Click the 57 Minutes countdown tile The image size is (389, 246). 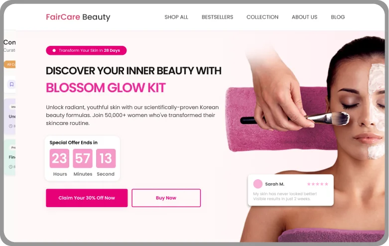[83, 158]
